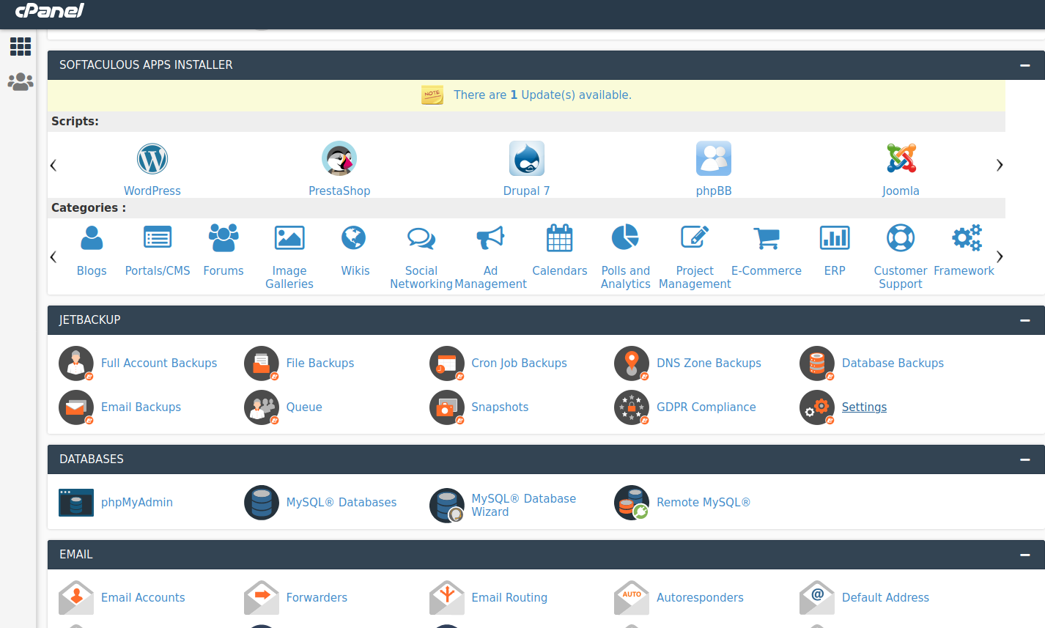Open the Email Accounts envelope icon

(x=76, y=598)
